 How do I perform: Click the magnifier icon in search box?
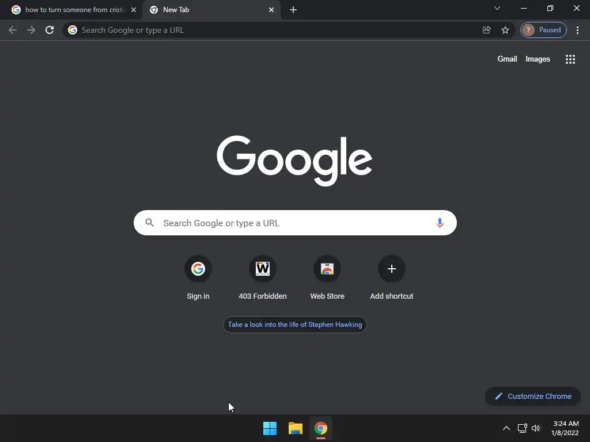click(149, 223)
